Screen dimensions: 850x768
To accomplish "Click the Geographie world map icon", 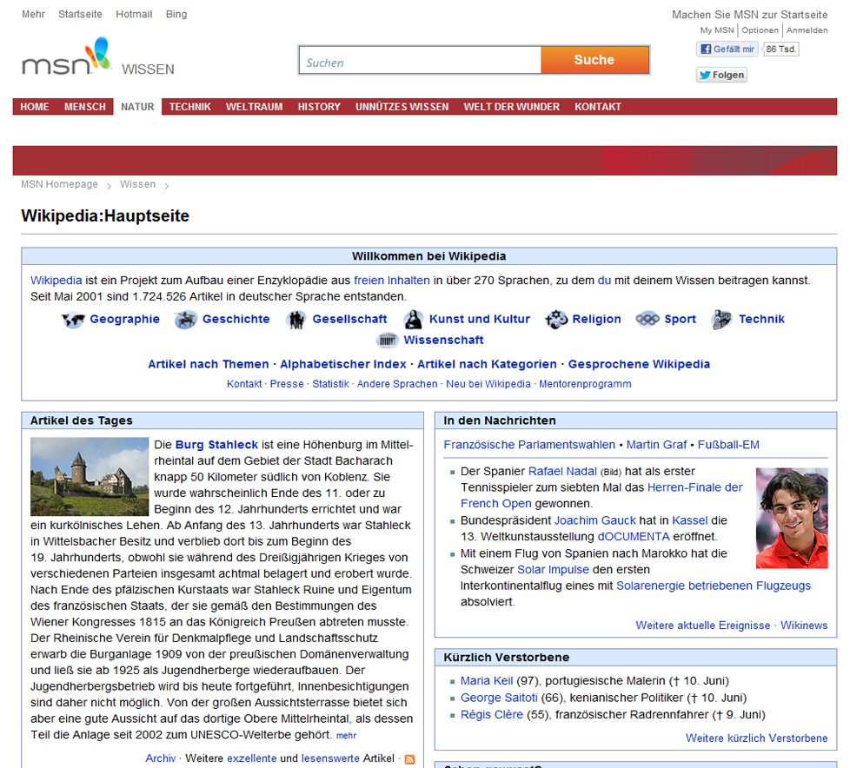I will 73,320.
